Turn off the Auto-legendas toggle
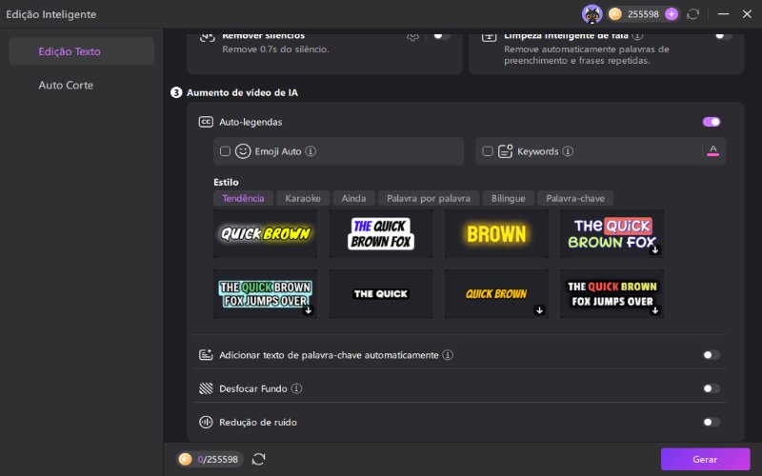Screen dimensions: 762x476 coord(712,122)
